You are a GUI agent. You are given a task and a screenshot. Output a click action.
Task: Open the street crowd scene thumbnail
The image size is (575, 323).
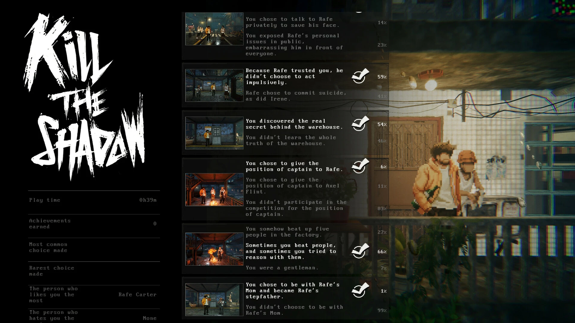(214, 29)
